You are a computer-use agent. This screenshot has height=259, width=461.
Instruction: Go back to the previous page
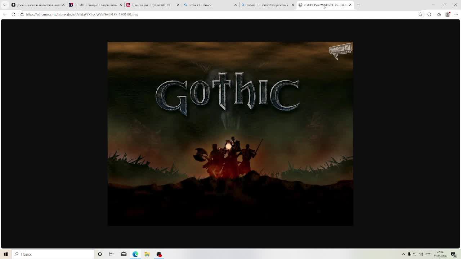pyautogui.click(x=5, y=14)
